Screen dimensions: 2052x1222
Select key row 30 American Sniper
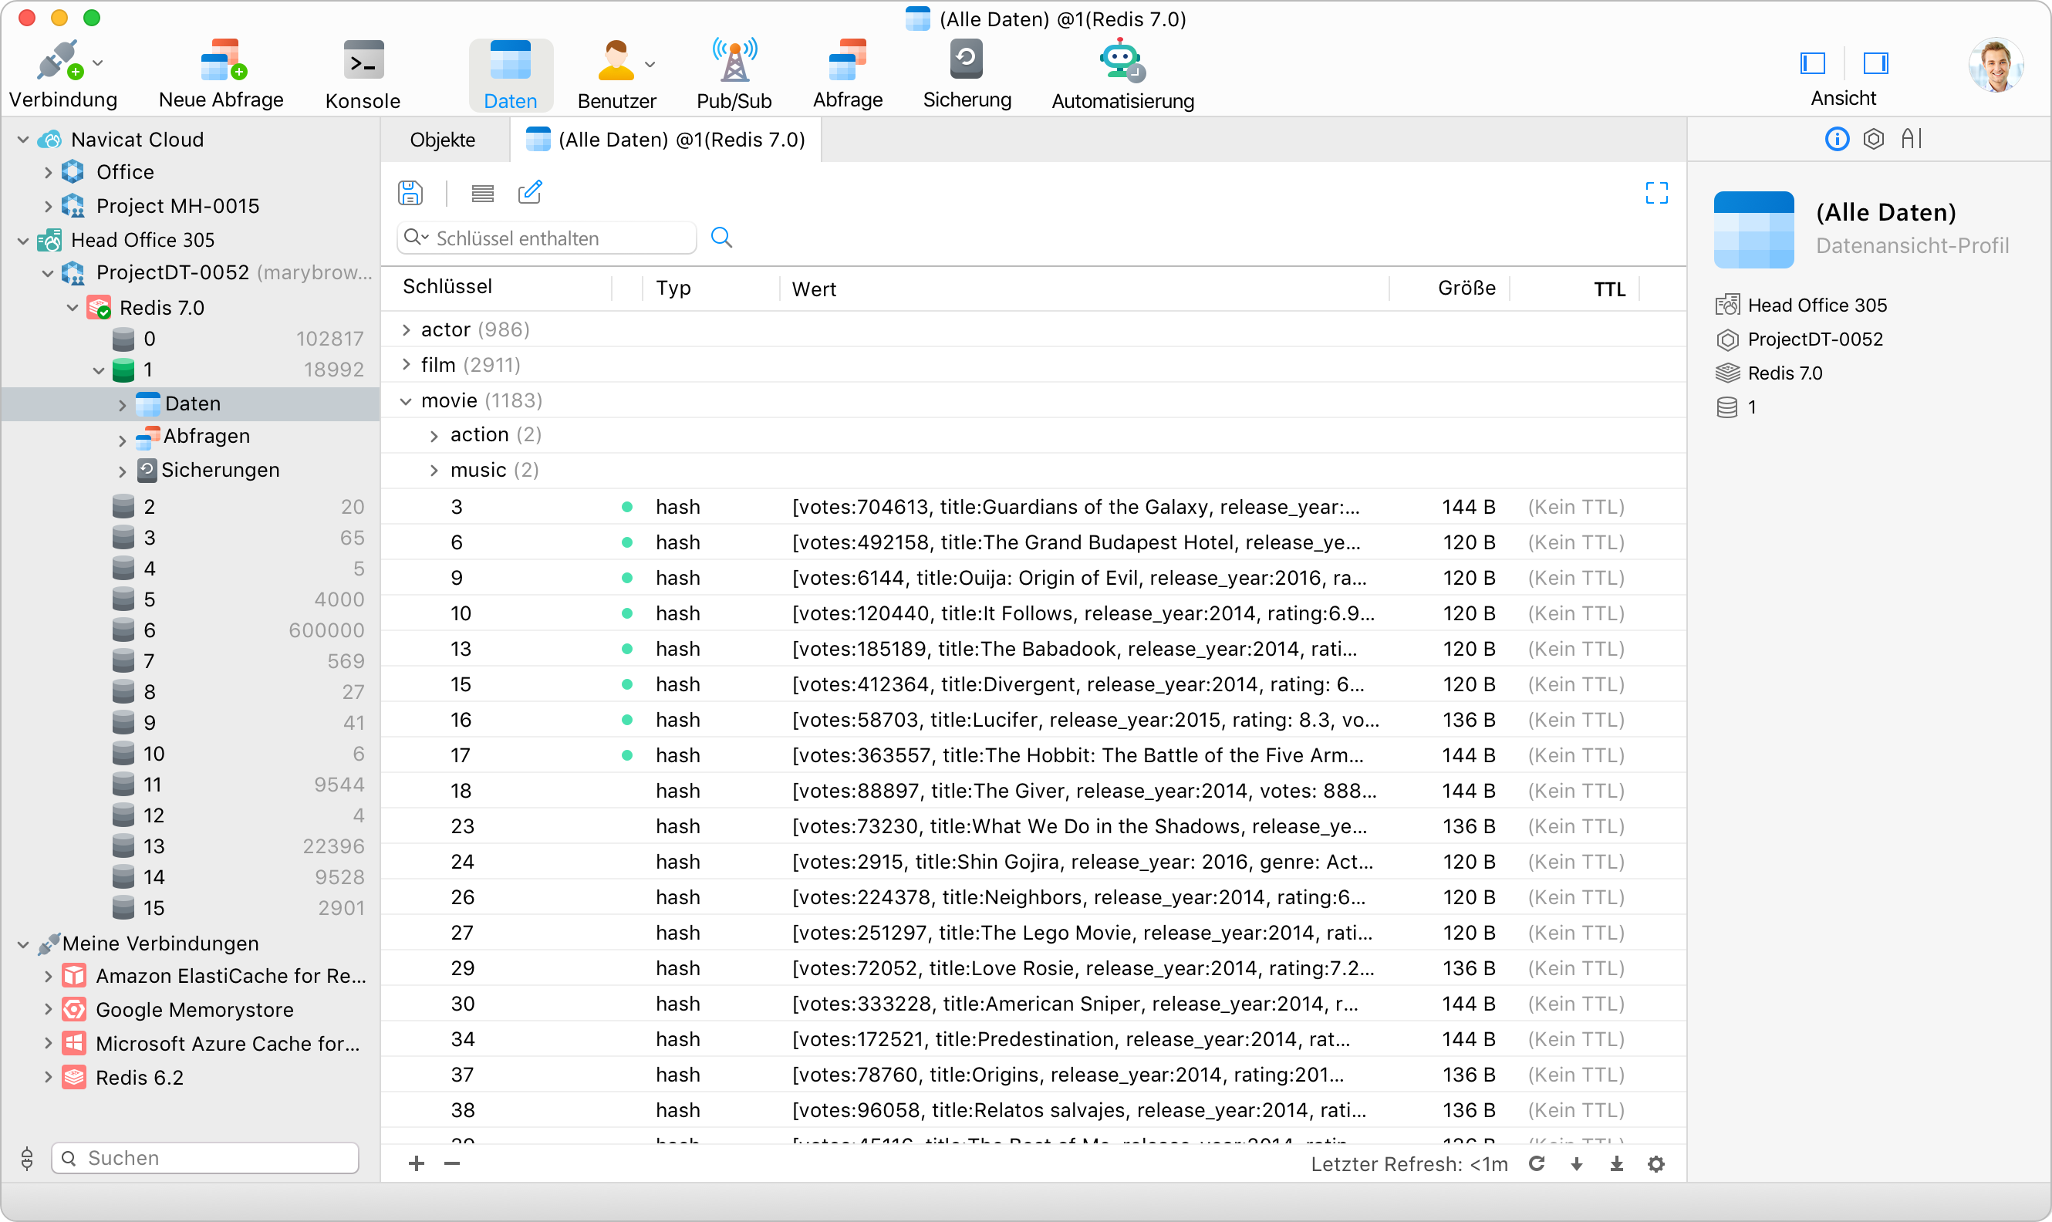tap(1033, 1004)
